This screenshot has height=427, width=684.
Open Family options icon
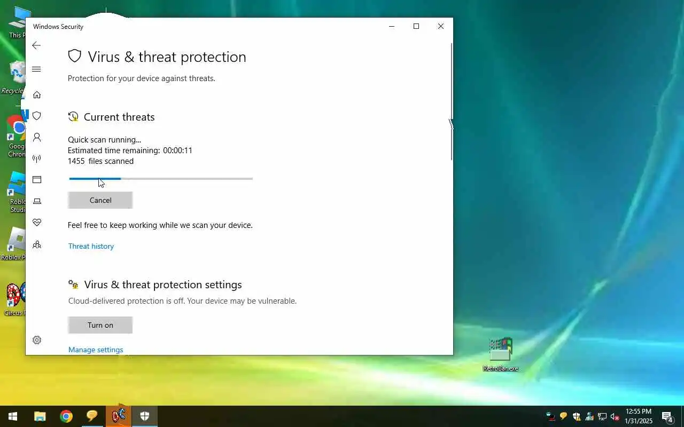pyautogui.click(x=37, y=245)
